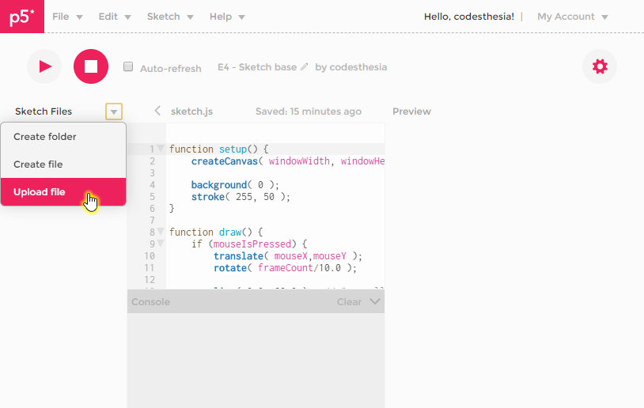The height and width of the screenshot is (408, 644).
Task: Click the Console header label
Action: [151, 302]
